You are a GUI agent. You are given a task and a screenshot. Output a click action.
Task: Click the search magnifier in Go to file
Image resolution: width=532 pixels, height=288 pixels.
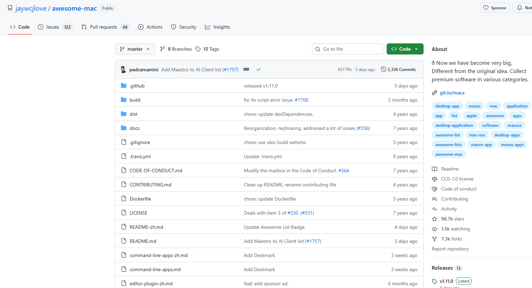pos(318,49)
